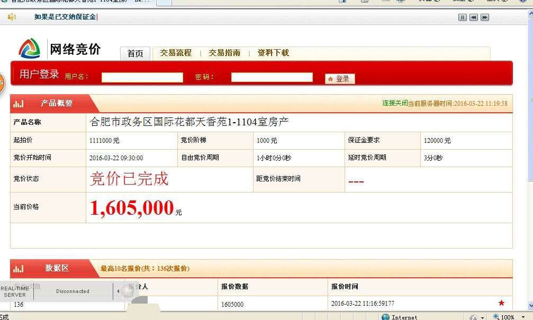Focus the 密码 password field
Screen dimensions: 533x320
pyautogui.click(x=272, y=77)
